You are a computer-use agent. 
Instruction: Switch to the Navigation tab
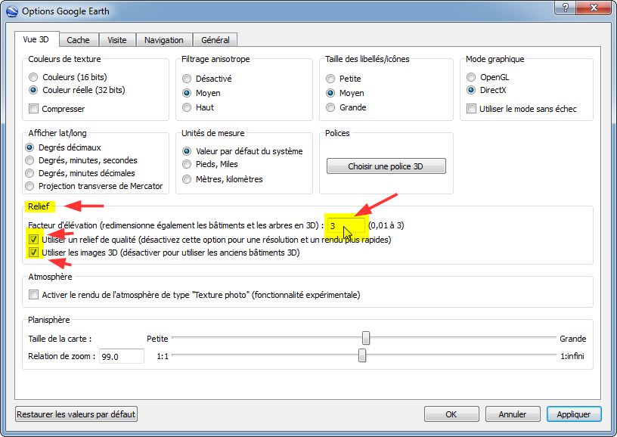coord(163,40)
